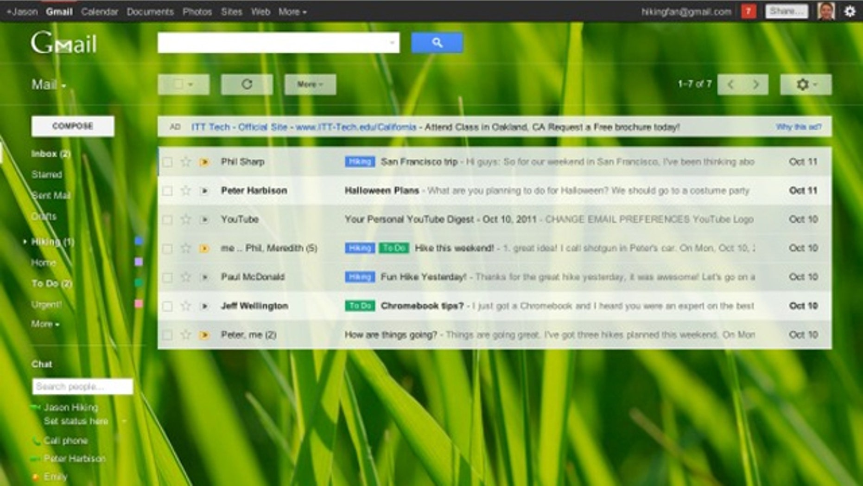
Task: Click +Jason in top bar
Action: click(x=22, y=12)
